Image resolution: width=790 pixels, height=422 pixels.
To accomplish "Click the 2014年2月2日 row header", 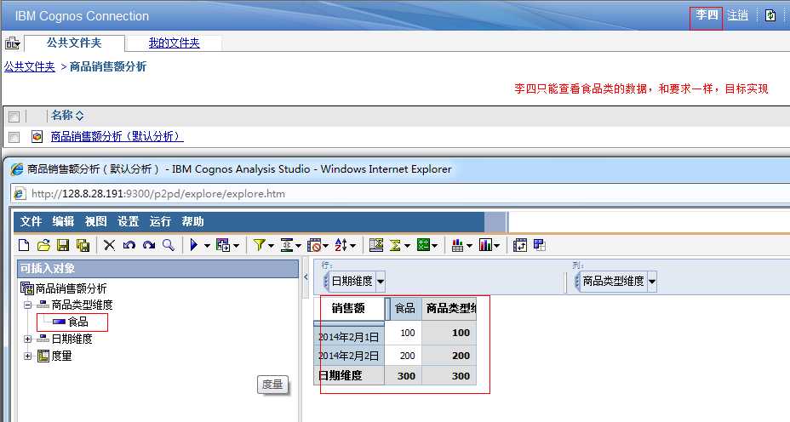I will (x=349, y=356).
